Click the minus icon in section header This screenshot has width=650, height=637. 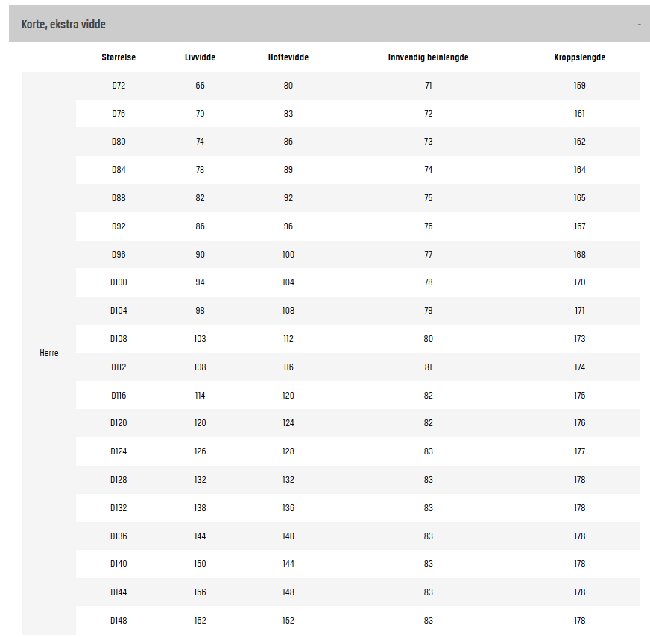pyautogui.click(x=639, y=25)
